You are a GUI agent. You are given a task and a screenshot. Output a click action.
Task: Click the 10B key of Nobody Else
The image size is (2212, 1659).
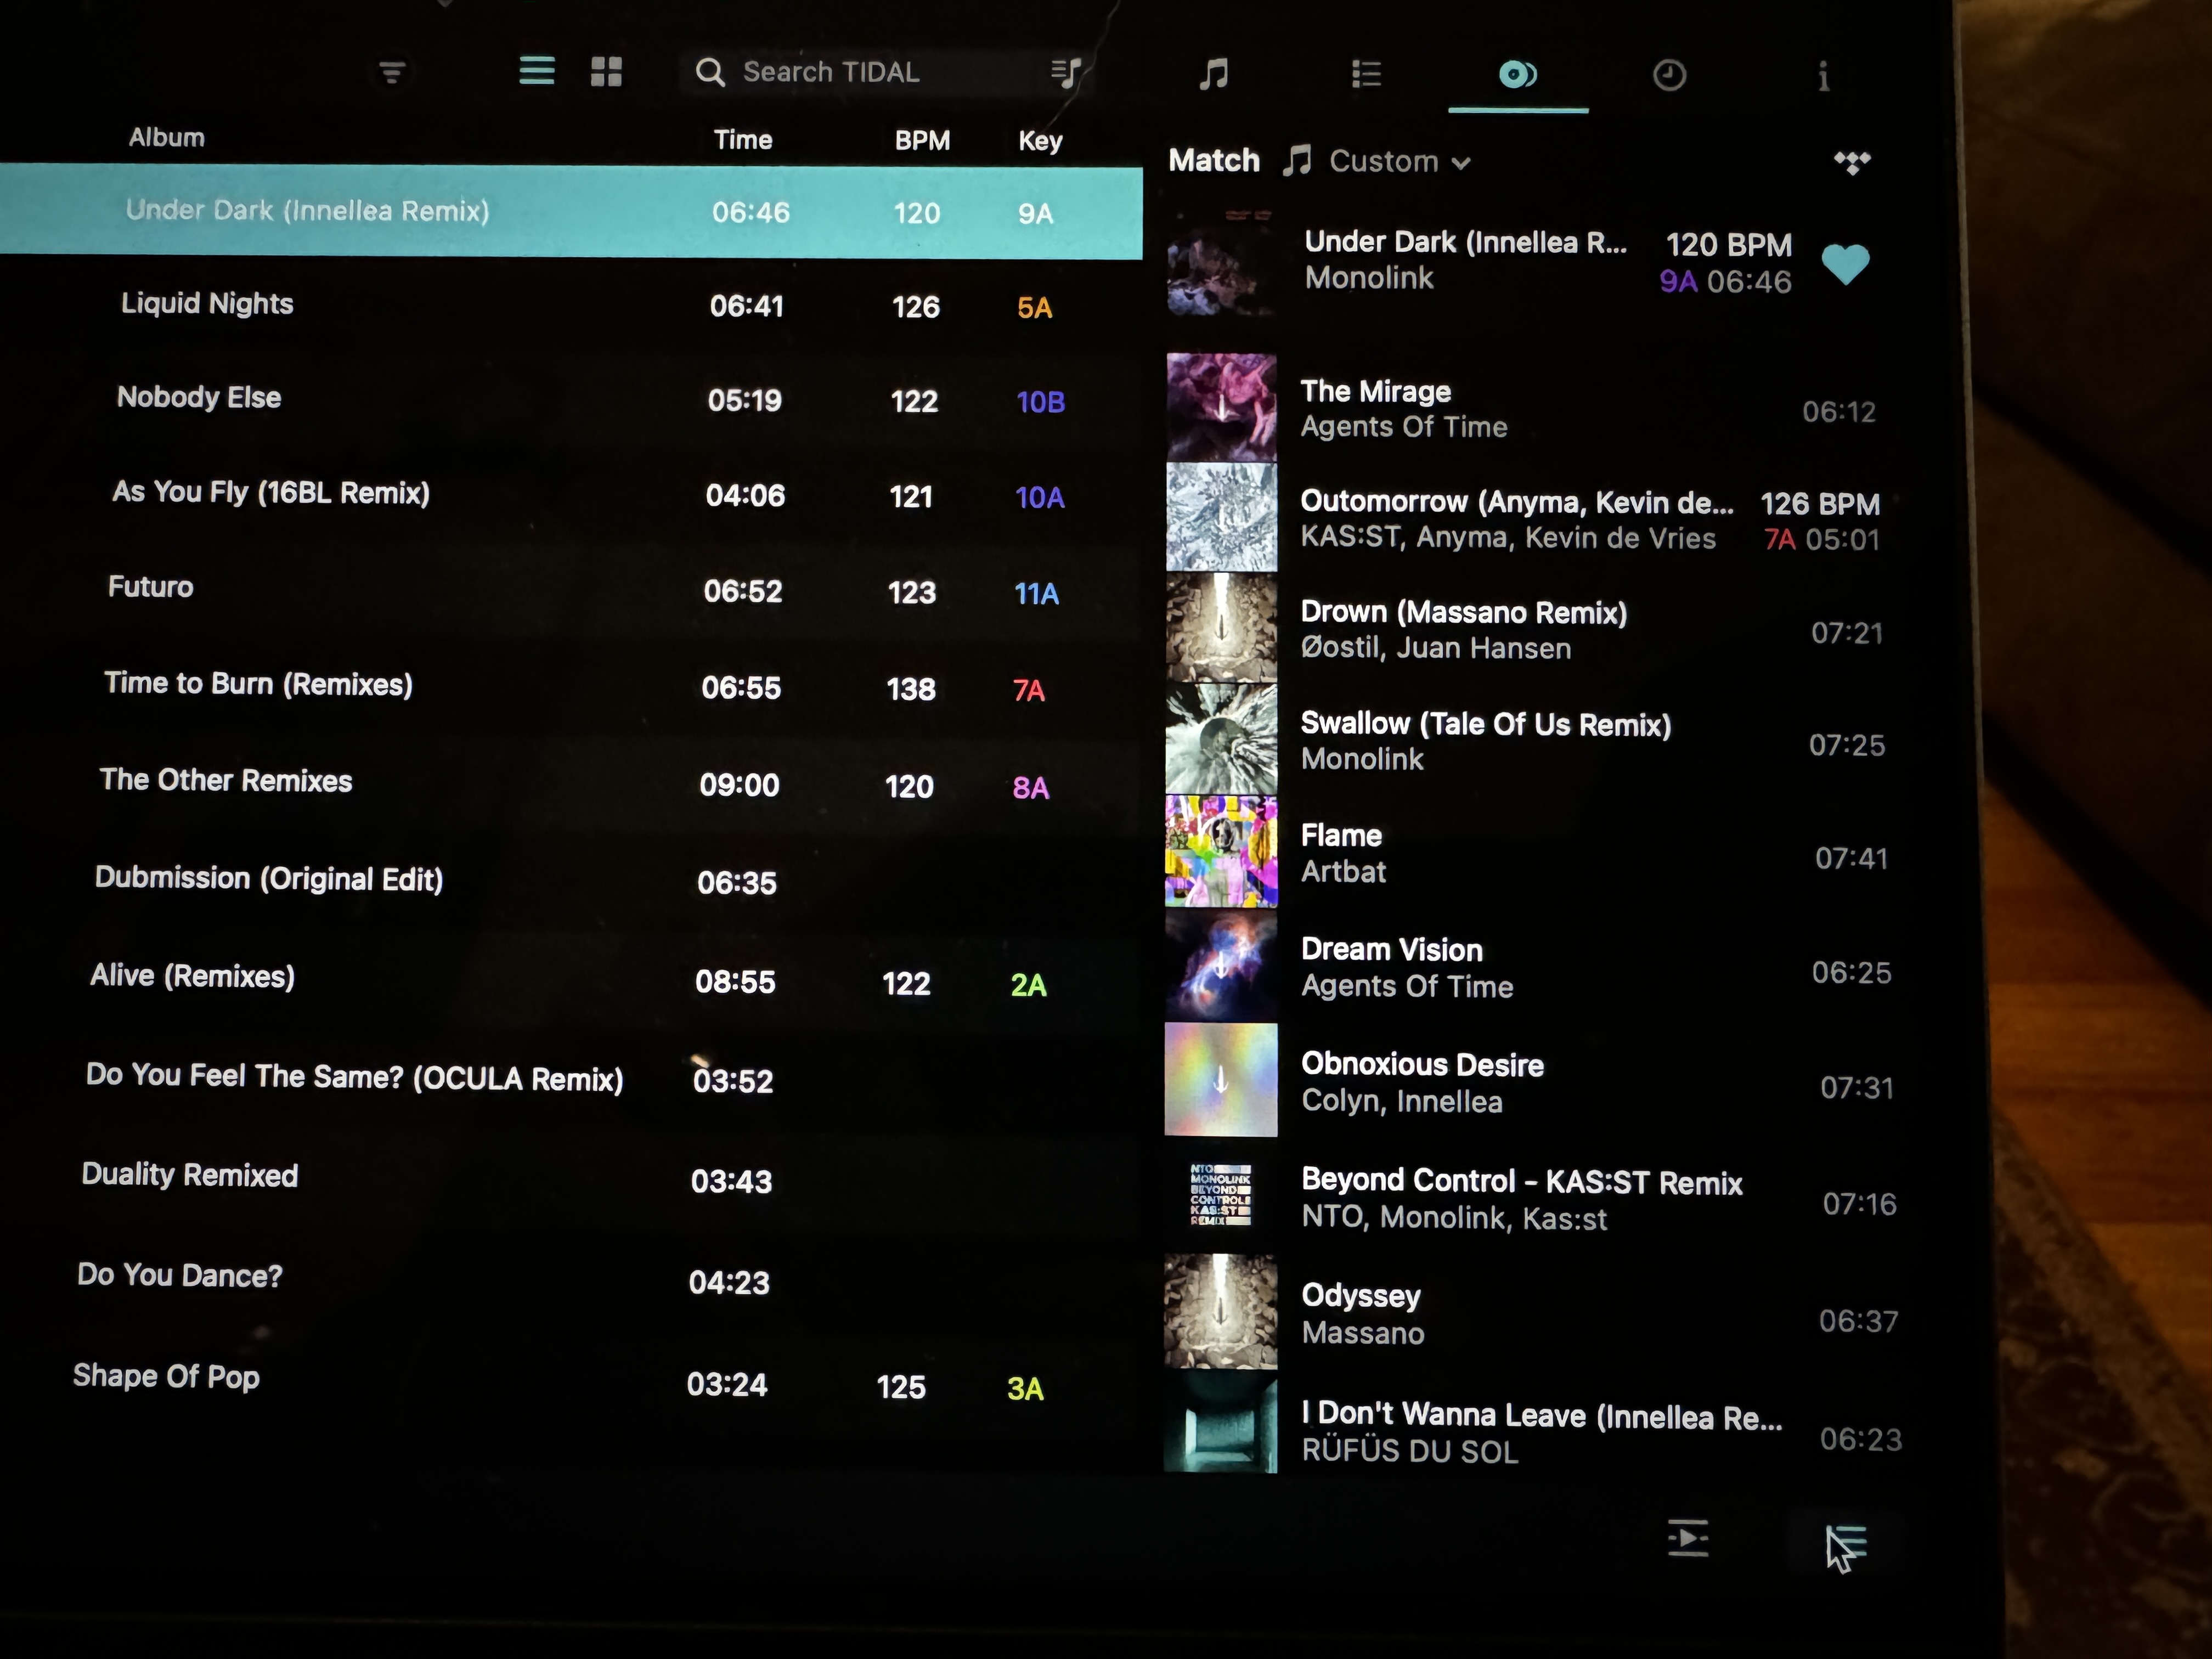[x=1040, y=402]
